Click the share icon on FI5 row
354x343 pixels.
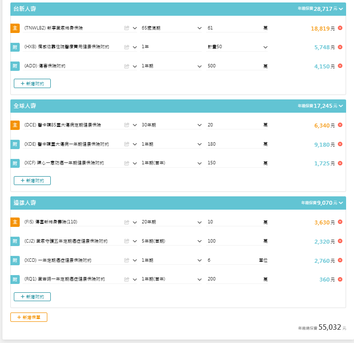[127, 222]
